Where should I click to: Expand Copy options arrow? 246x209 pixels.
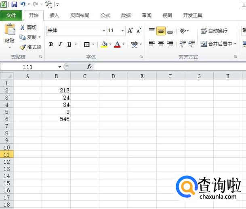[x=40, y=37]
